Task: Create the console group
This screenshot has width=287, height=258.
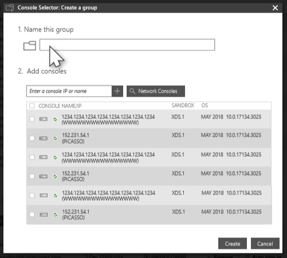Action: click(x=233, y=244)
